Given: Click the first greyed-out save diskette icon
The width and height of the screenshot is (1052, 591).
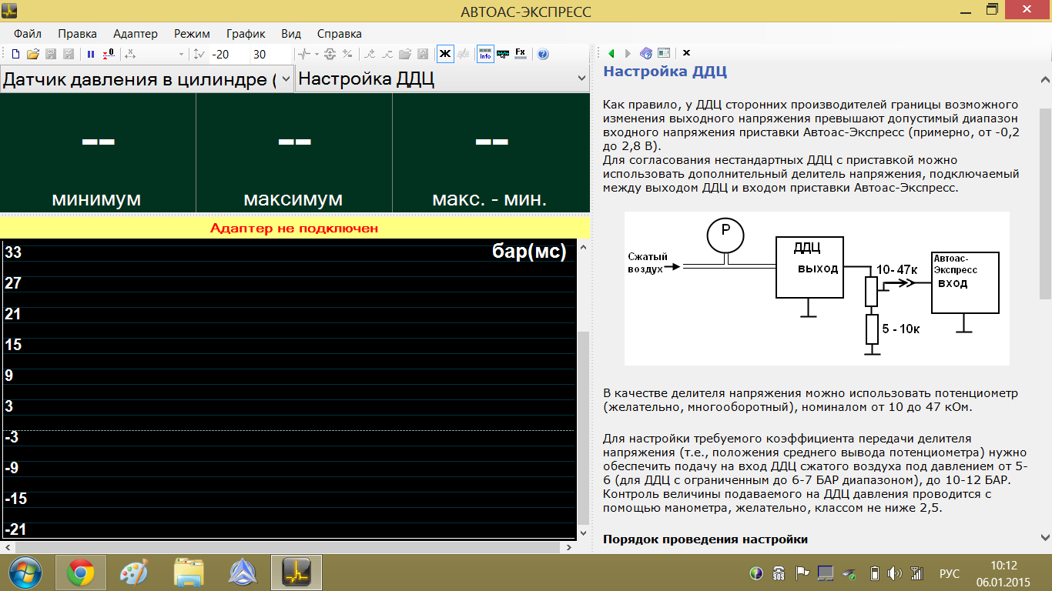Looking at the screenshot, I should (x=51, y=55).
